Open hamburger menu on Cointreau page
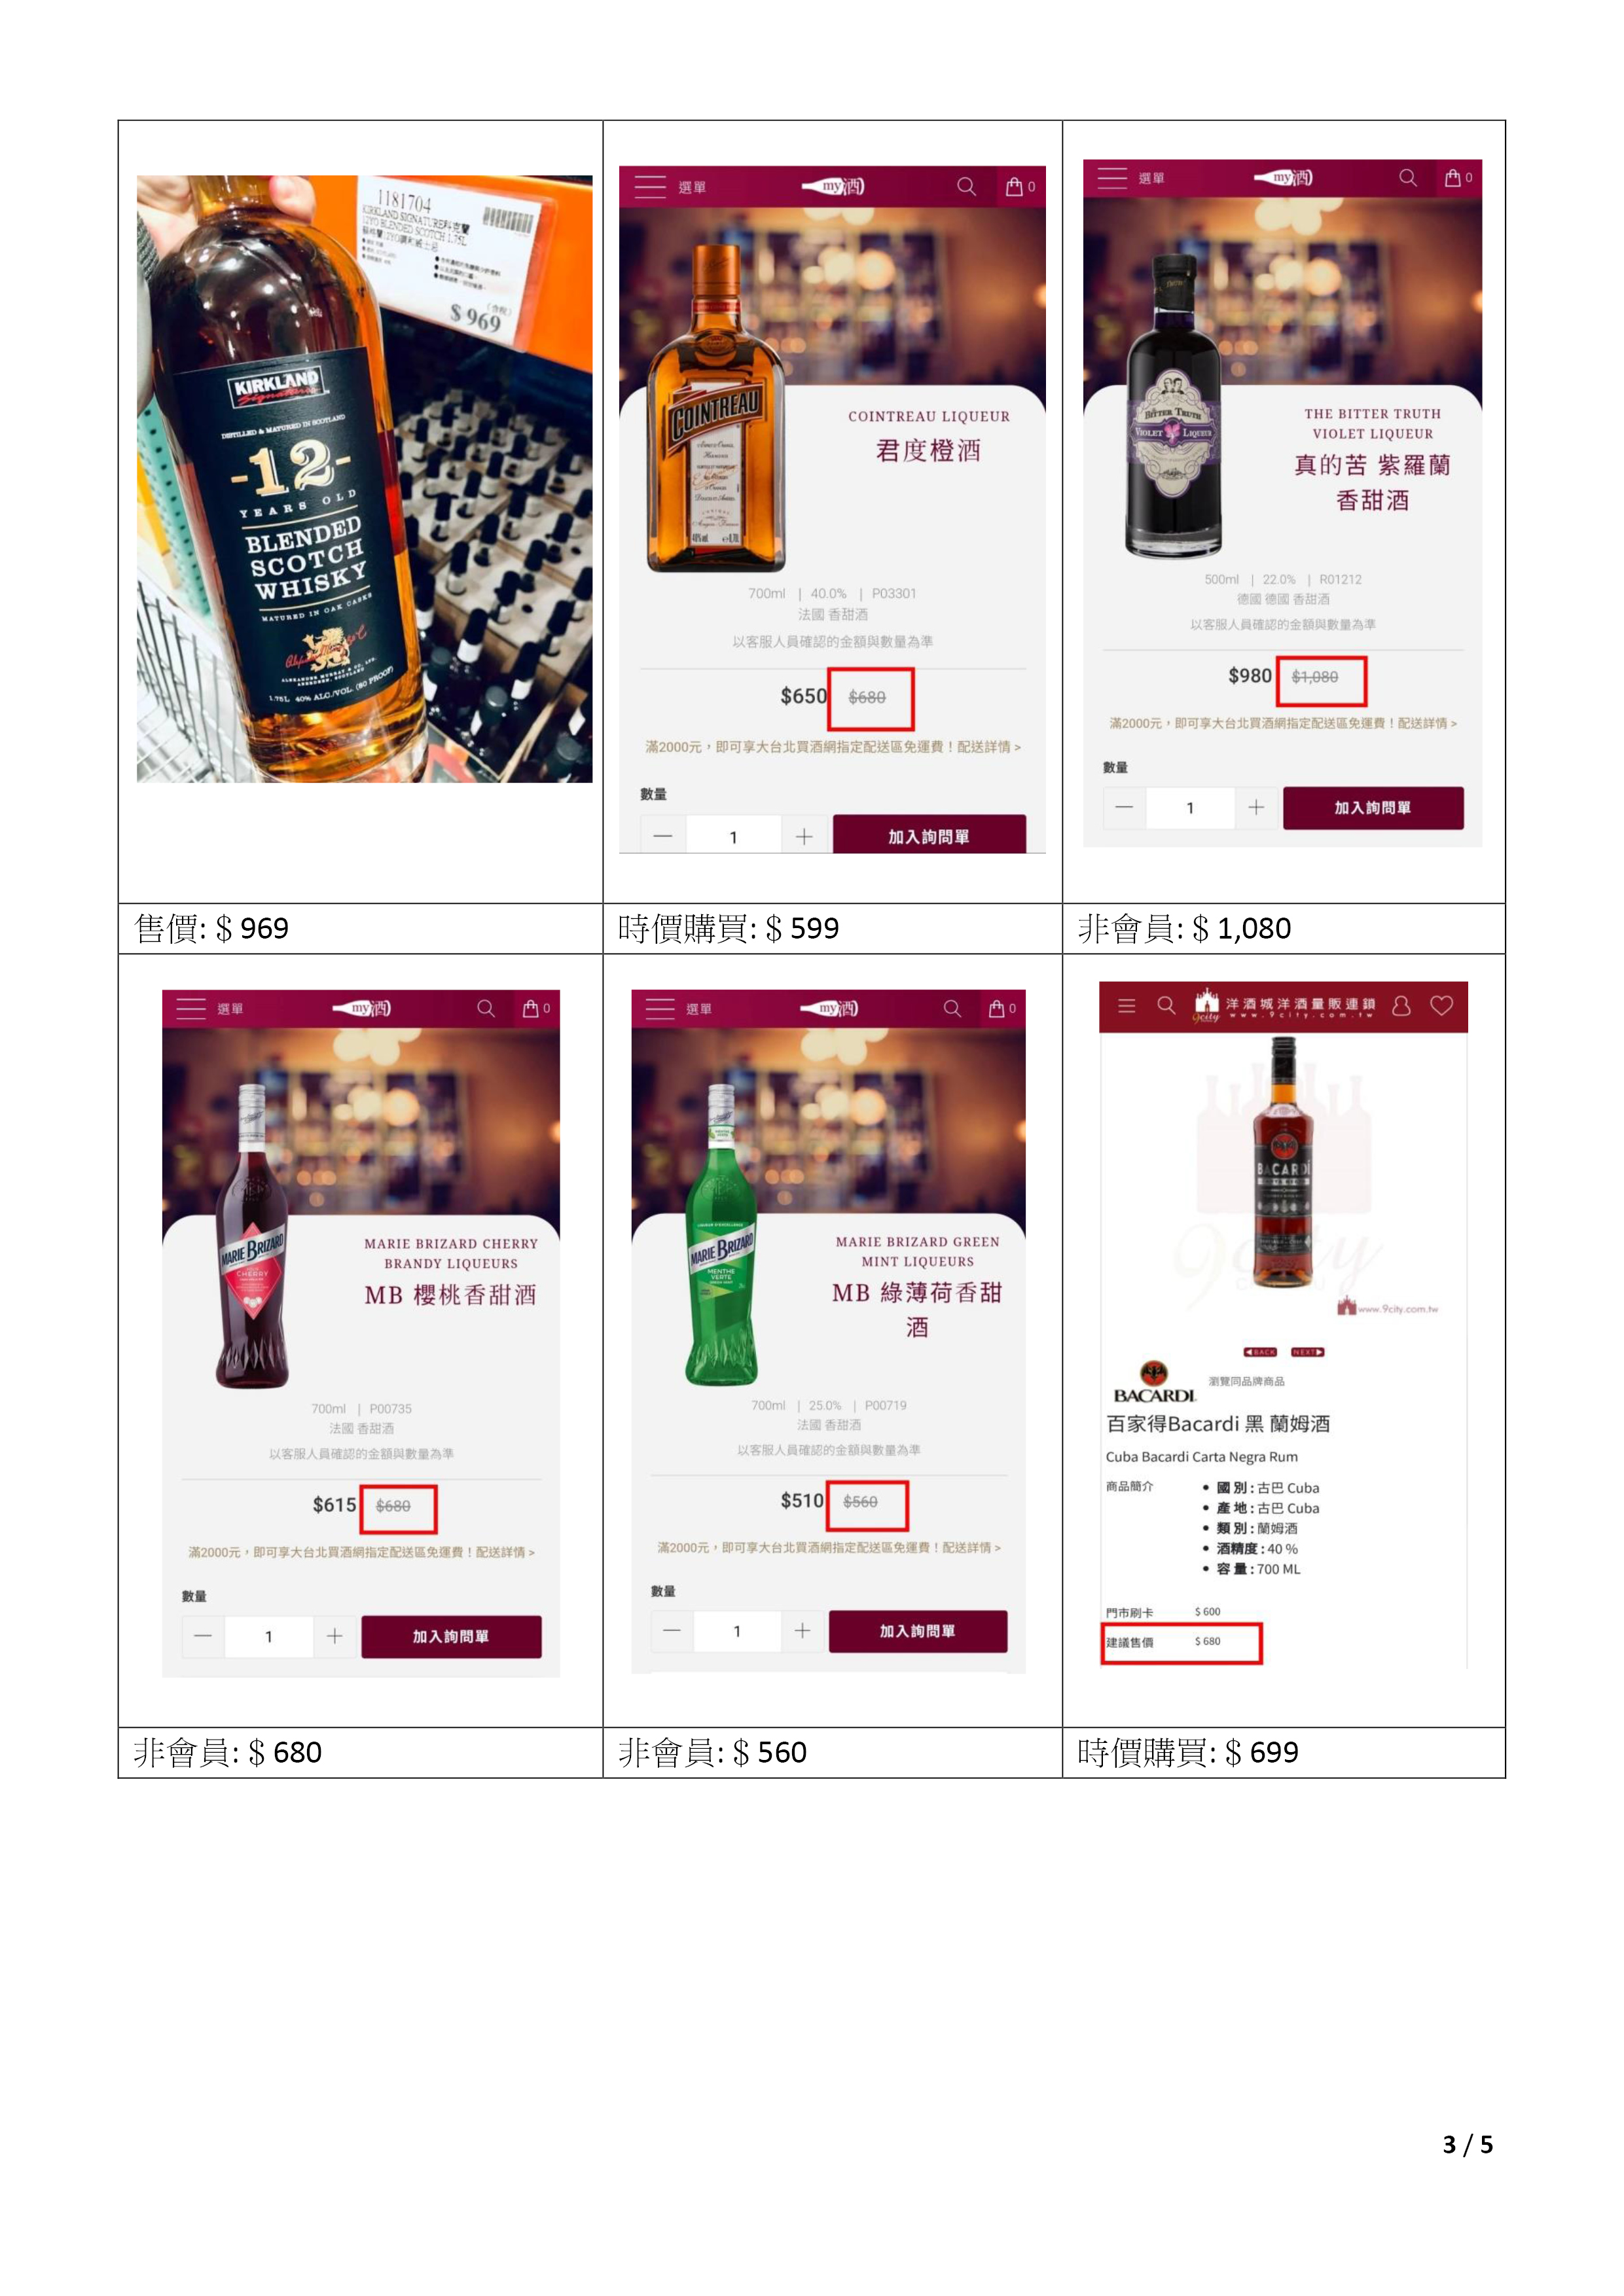Image resolution: width=1624 pixels, height=2296 pixels. [x=650, y=187]
